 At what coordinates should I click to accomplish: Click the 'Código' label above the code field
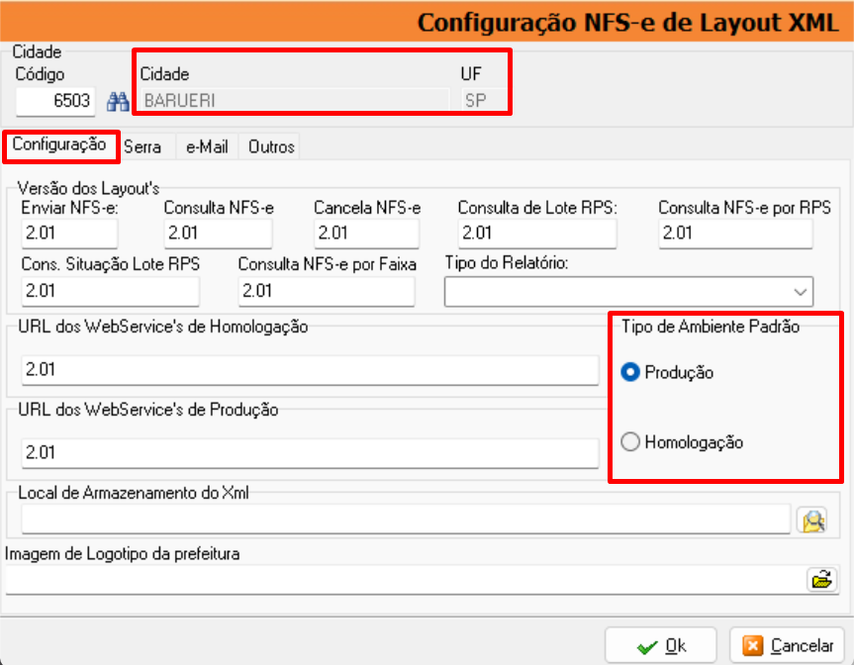click(x=40, y=74)
